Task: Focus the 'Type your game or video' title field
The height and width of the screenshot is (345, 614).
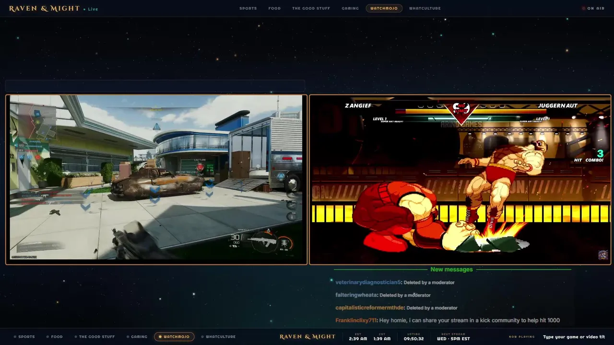Action: 574,337
